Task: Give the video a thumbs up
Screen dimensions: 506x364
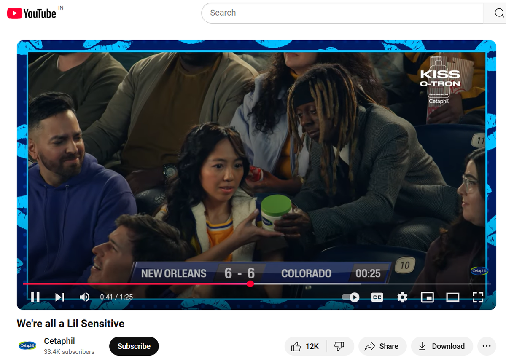Action: click(x=304, y=346)
